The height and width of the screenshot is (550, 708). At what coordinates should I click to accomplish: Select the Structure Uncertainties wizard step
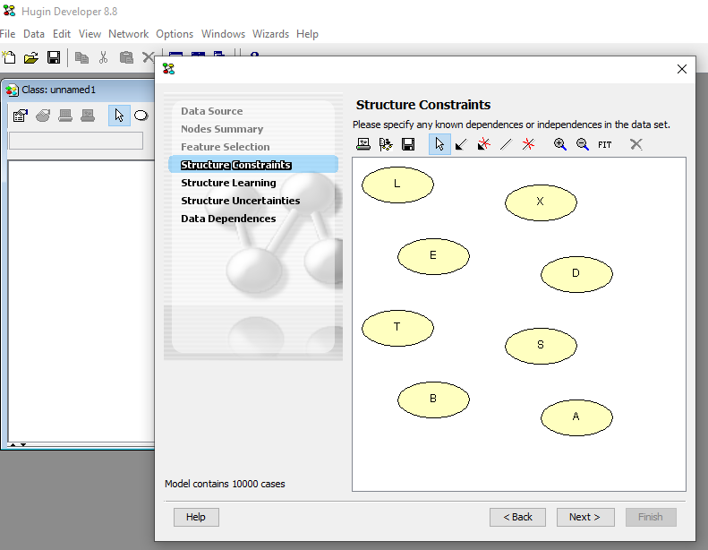240,201
